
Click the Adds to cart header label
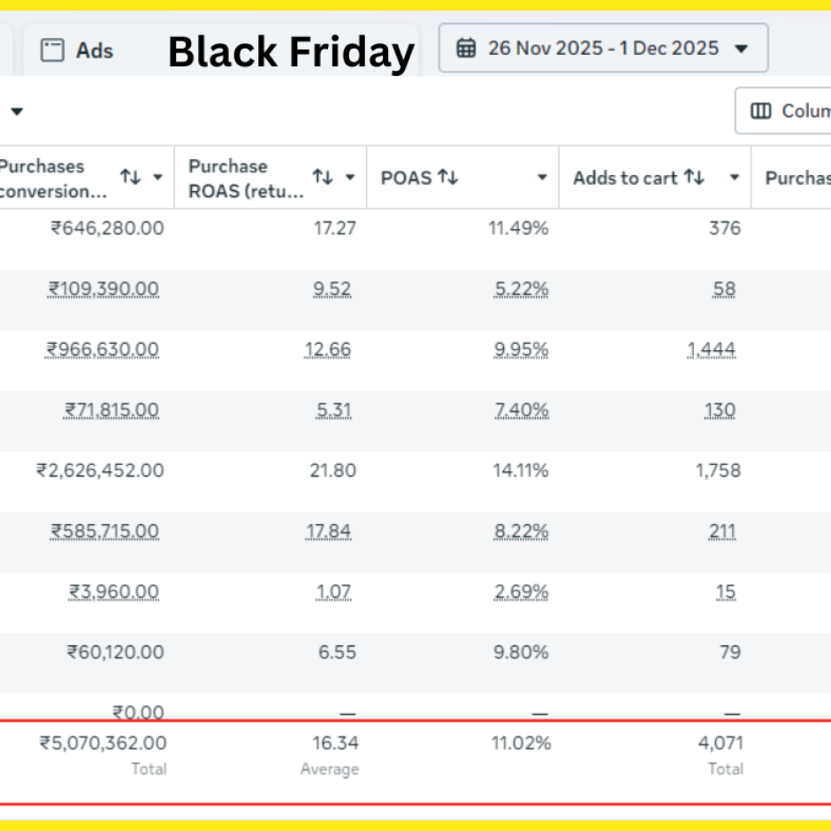point(625,178)
